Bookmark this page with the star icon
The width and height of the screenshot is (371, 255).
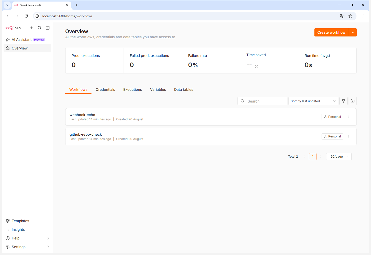(x=350, y=16)
